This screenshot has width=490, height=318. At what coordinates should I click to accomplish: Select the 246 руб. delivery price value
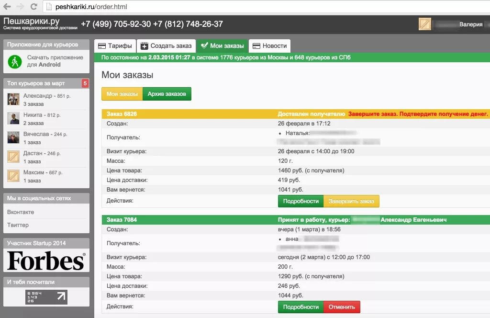point(289,286)
